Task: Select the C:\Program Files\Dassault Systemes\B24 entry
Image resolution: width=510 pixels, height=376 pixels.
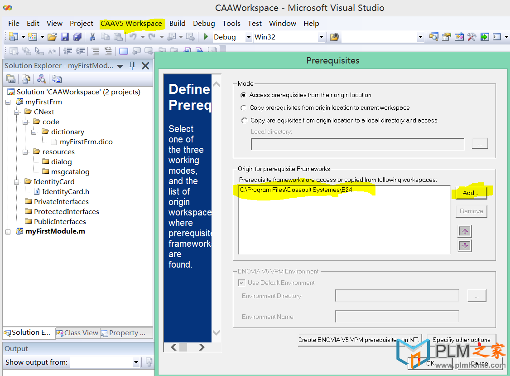Action: tap(296, 190)
